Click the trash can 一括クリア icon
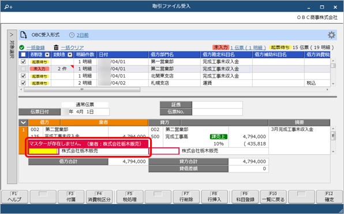 56,47
